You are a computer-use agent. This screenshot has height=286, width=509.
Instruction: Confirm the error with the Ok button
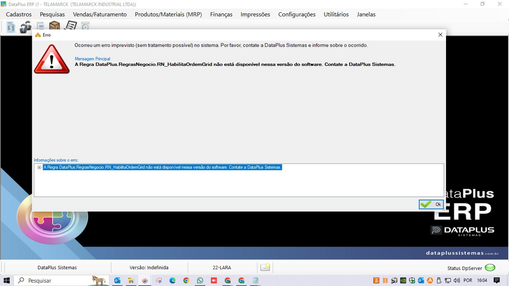click(x=431, y=204)
